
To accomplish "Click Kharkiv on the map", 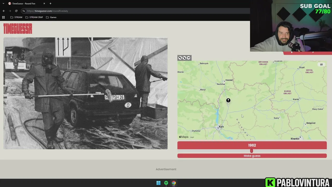I will [x=295, y=139].
